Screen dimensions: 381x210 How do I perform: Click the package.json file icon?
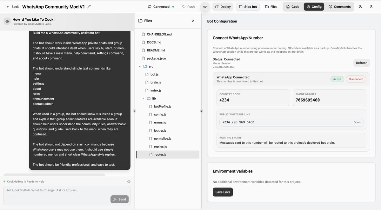tap(143, 58)
